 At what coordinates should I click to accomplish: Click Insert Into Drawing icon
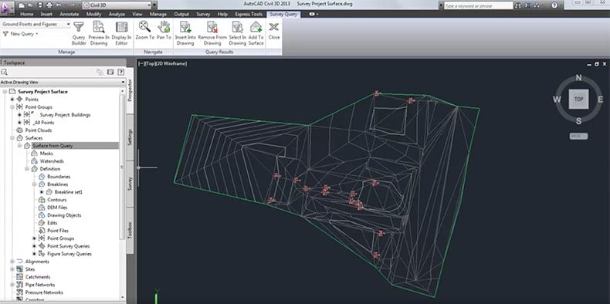point(185,27)
